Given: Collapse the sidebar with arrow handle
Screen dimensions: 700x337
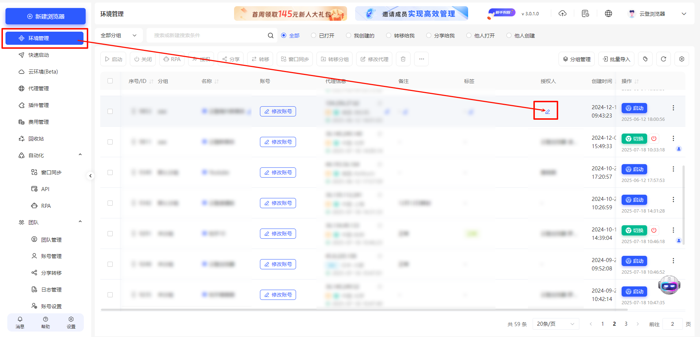Looking at the screenshot, I should [90, 176].
